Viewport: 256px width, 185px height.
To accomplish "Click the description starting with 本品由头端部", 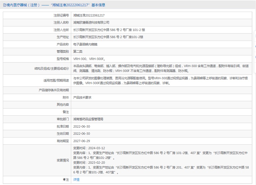I will (x=161, y=68).
